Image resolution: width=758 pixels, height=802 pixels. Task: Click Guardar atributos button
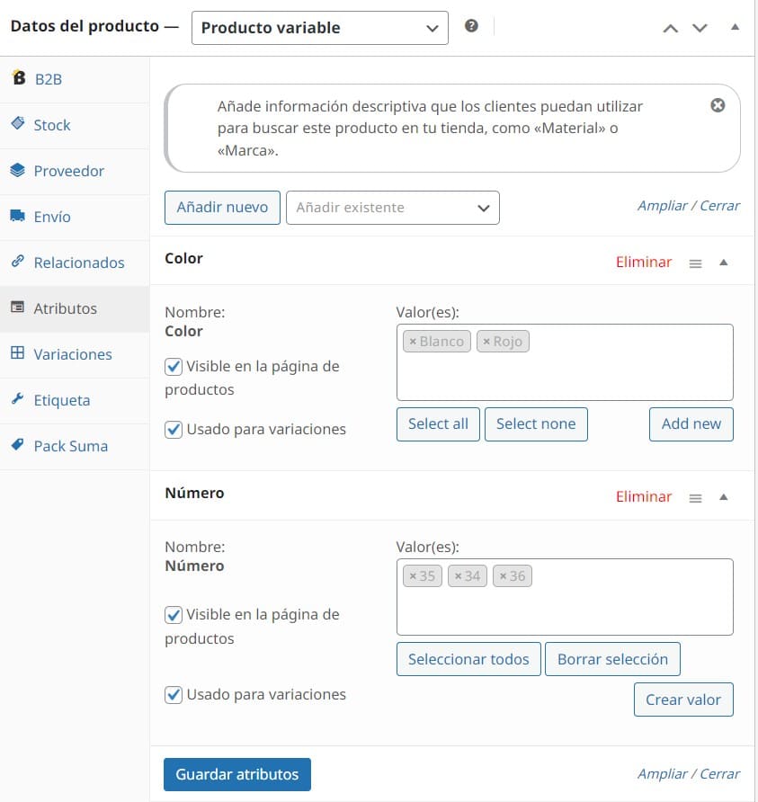237,774
